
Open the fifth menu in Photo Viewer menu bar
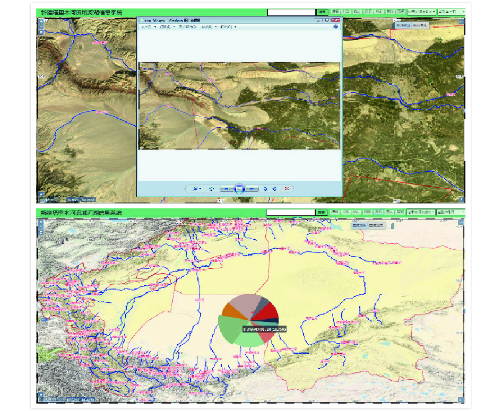pyautogui.click(x=228, y=27)
